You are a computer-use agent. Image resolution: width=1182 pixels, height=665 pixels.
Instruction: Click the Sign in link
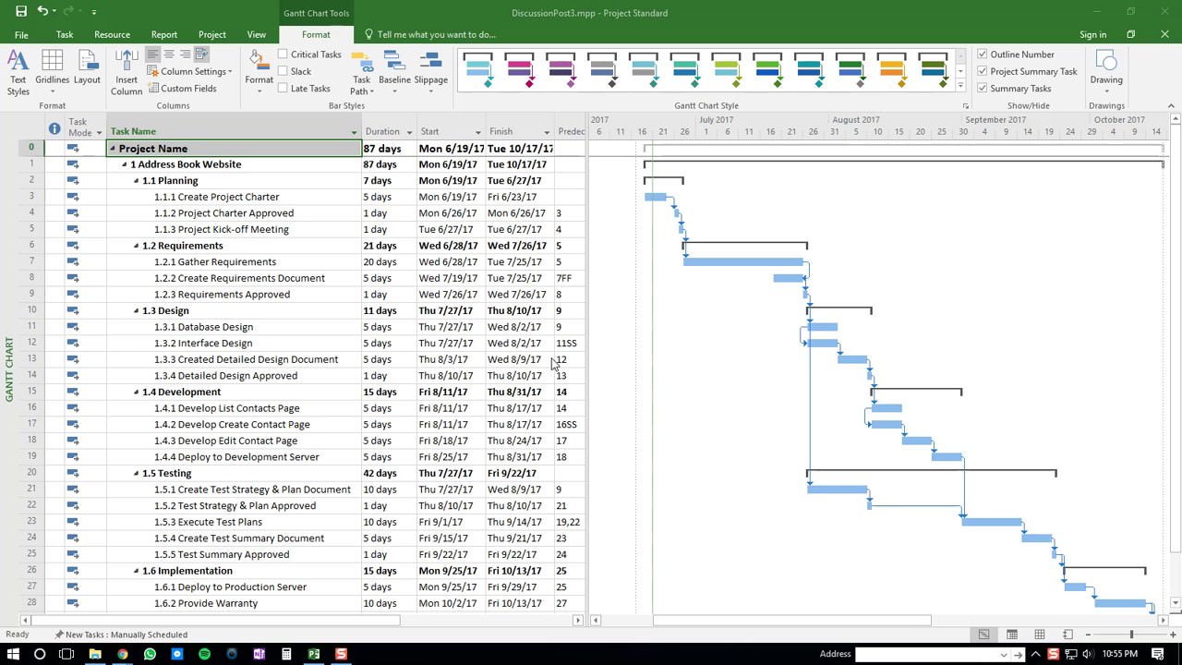click(1092, 34)
